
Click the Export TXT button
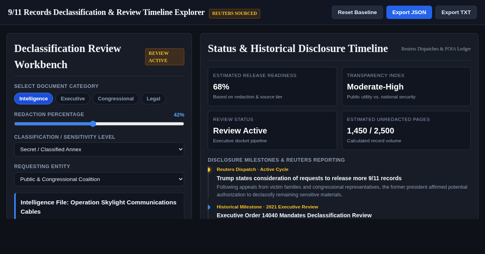pos(456,12)
